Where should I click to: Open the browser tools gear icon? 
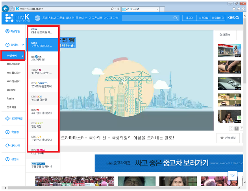244,9
